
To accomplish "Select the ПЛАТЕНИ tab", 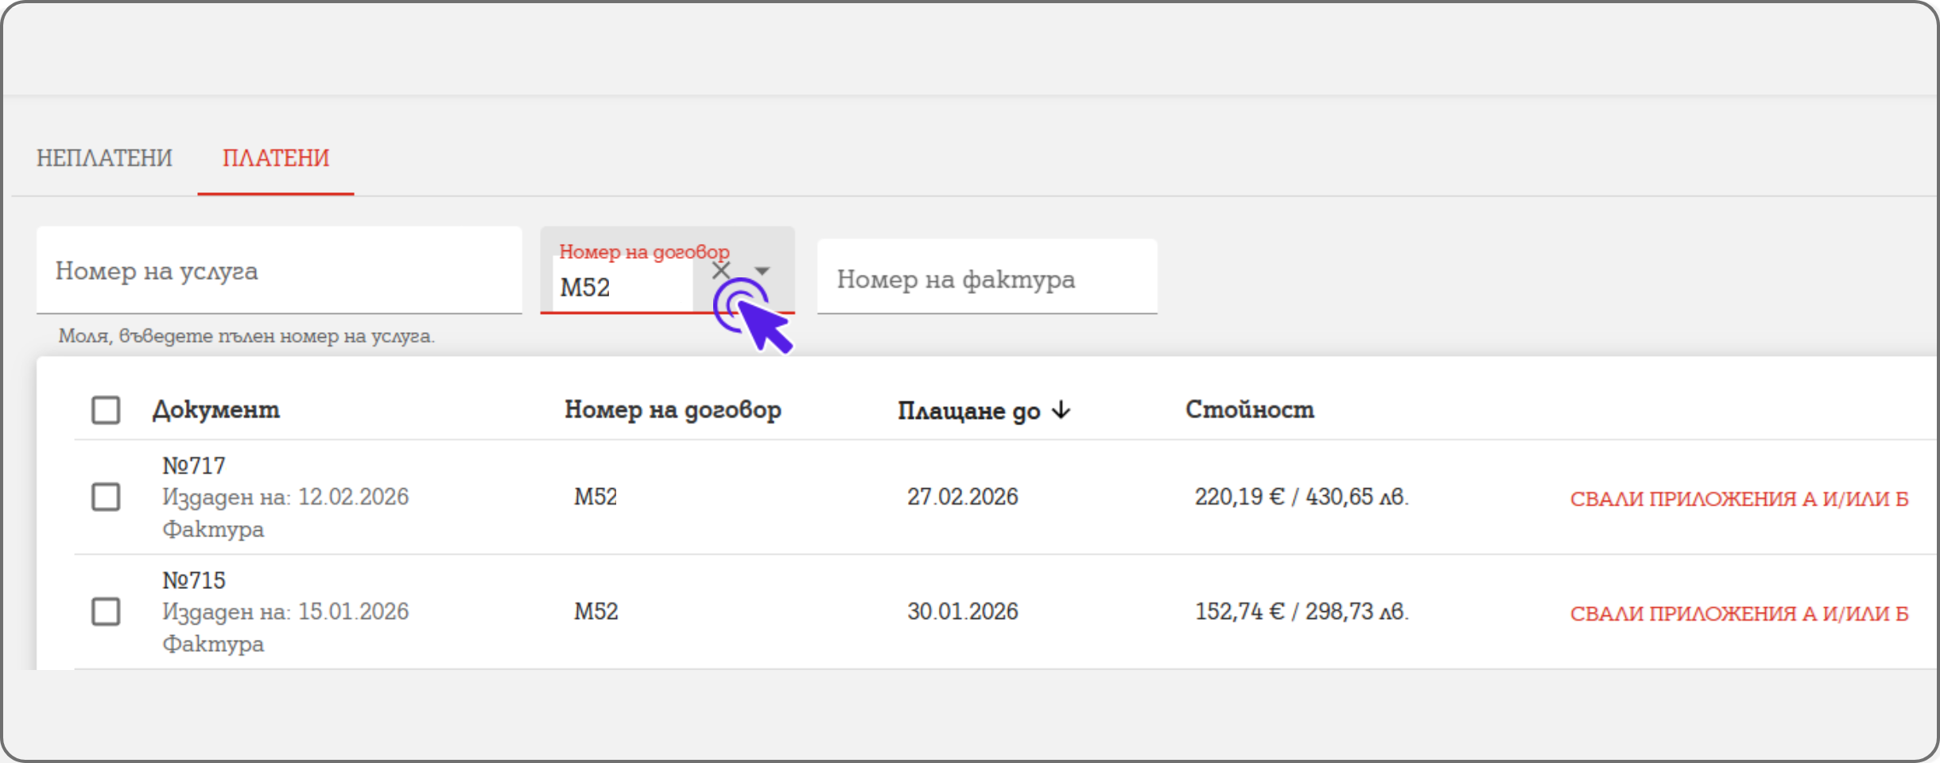I will pyautogui.click(x=275, y=158).
